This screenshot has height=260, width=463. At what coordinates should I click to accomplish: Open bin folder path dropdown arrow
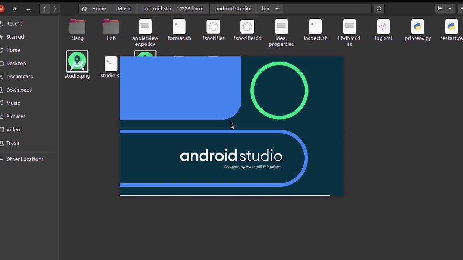click(x=277, y=9)
